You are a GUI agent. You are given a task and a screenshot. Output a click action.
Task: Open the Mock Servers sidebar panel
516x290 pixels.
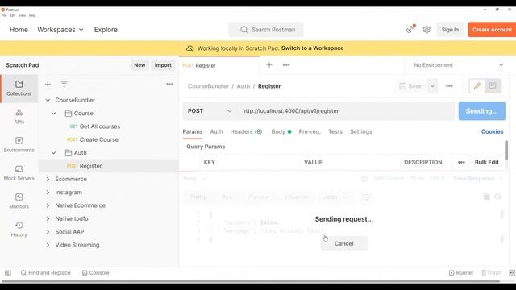point(19,173)
